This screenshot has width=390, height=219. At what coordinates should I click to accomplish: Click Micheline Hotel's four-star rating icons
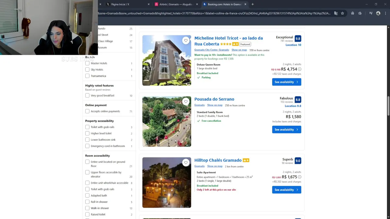click(226, 44)
